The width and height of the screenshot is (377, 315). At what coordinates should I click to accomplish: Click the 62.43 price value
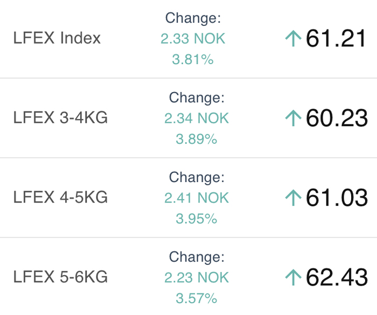pos(337,277)
